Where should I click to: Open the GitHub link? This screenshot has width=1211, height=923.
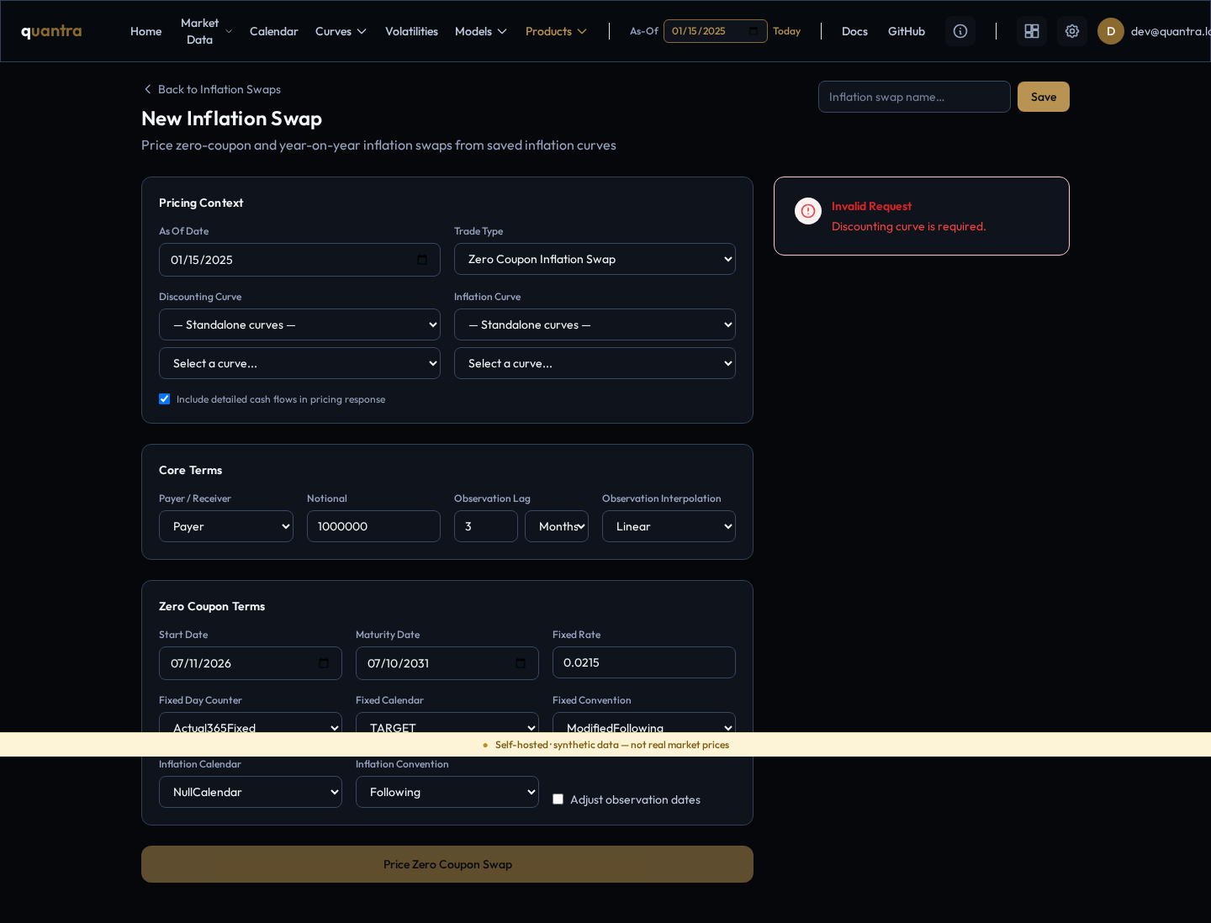(x=907, y=31)
